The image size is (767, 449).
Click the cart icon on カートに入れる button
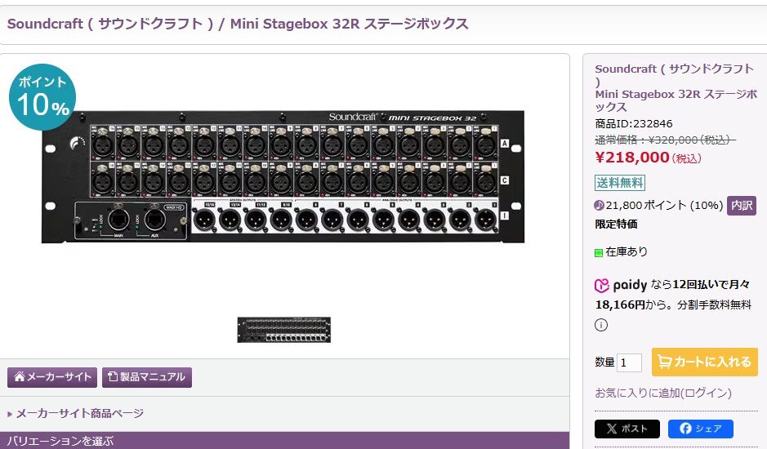pos(664,362)
